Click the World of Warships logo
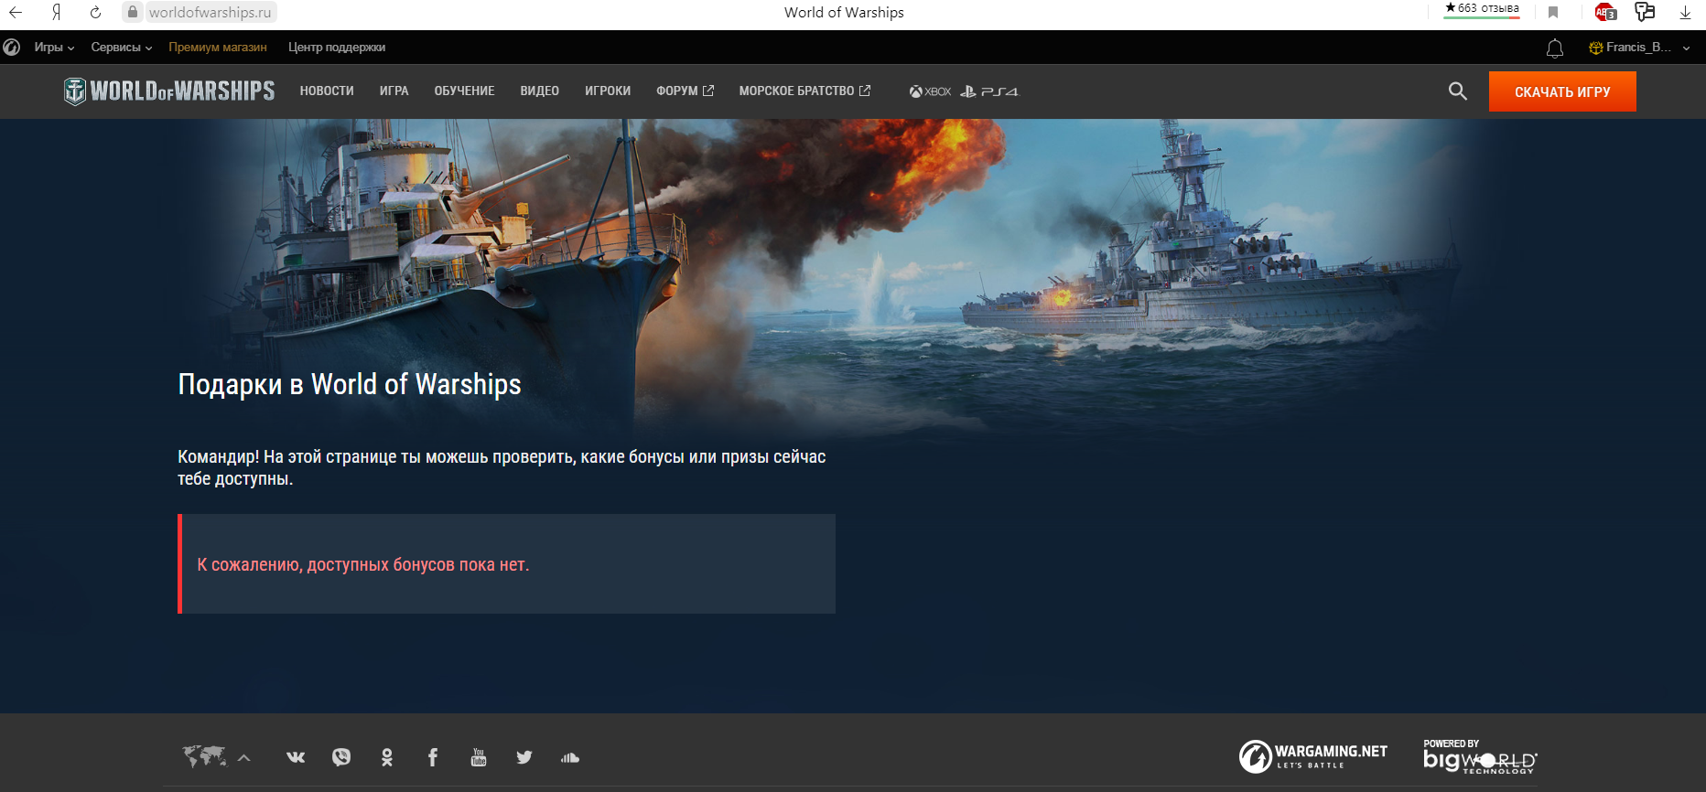The image size is (1706, 792). [169, 91]
